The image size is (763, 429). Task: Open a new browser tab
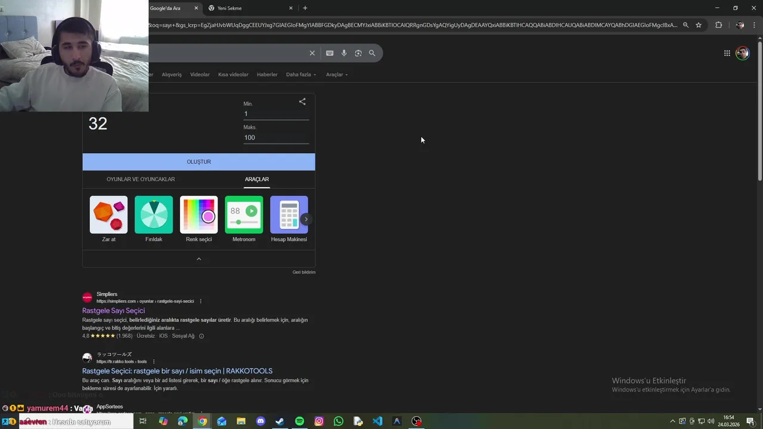pyautogui.click(x=305, y=8)
